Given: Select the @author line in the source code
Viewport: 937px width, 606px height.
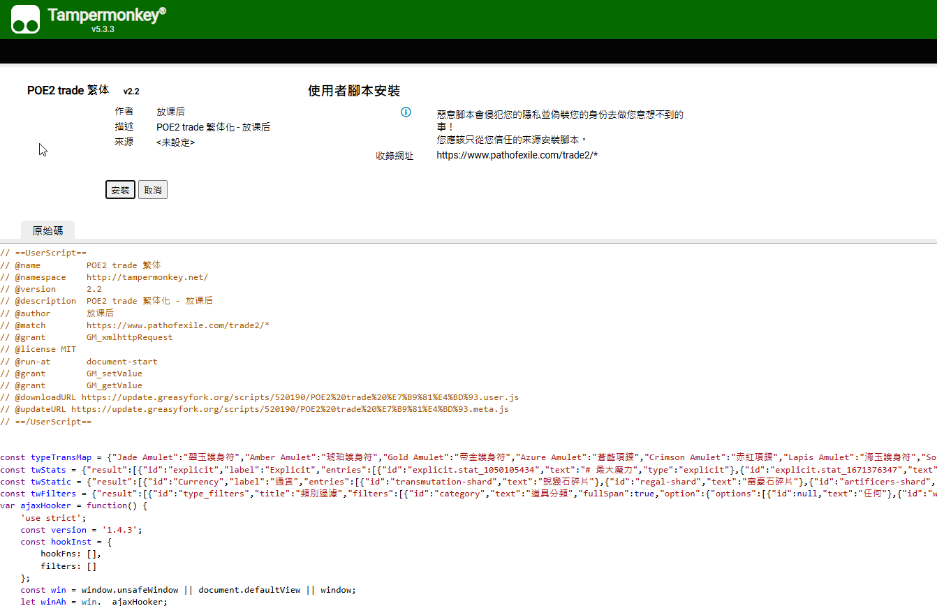Looking at the screenshot, I should point(57,313).
